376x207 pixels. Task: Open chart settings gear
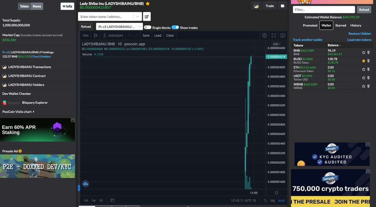[264, 35]
